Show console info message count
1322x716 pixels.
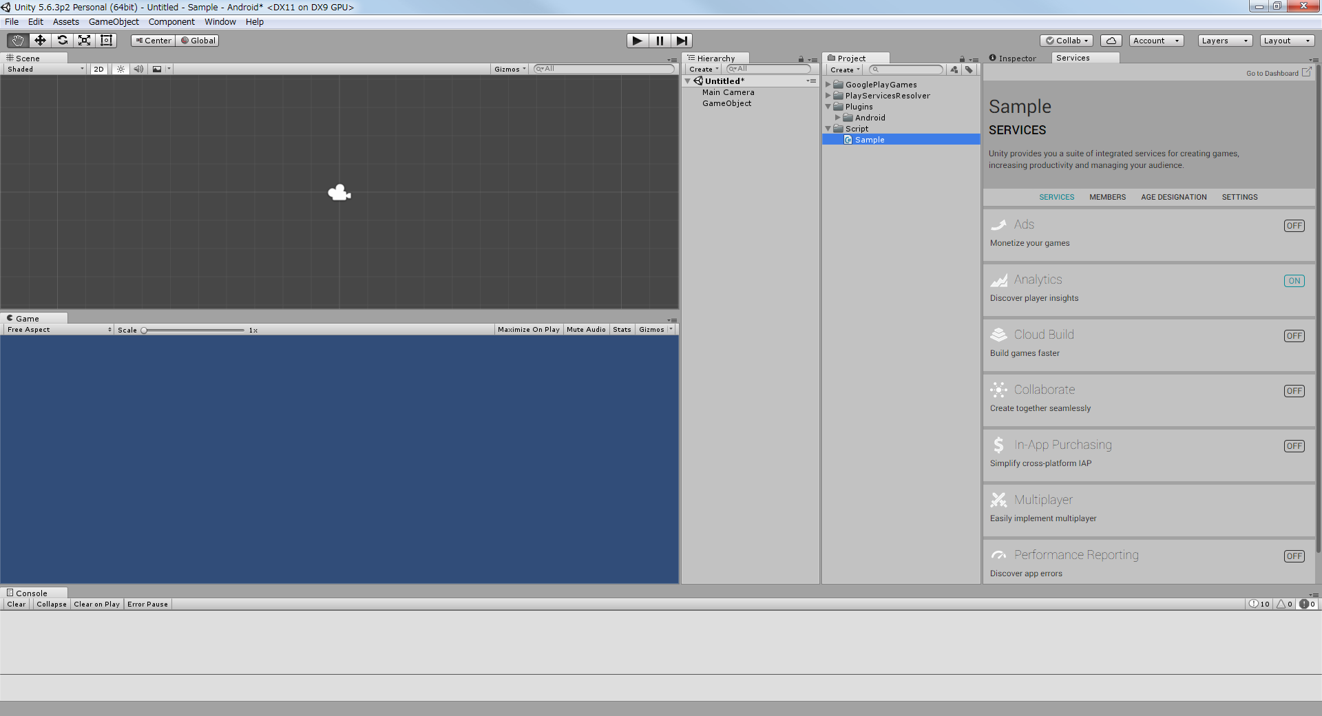click(1259, 604)
